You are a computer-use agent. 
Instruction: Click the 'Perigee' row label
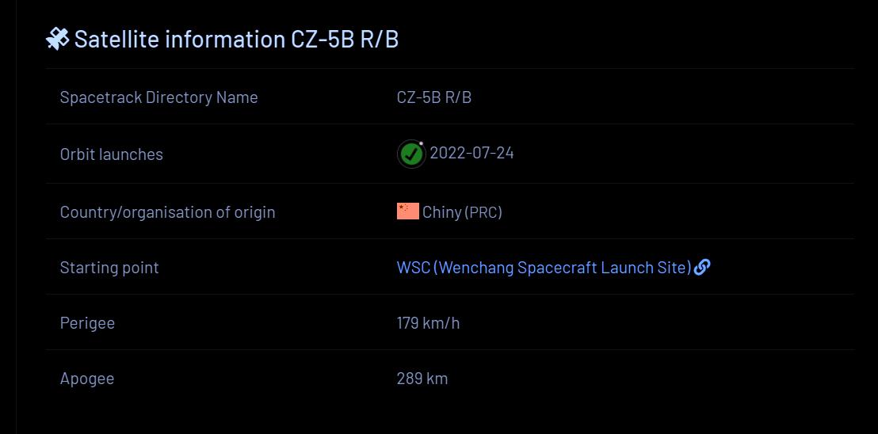click(87, 323)
